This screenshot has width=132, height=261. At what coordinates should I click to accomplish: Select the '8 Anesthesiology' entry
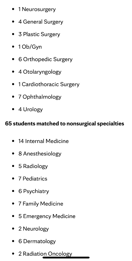click(40, 153)
